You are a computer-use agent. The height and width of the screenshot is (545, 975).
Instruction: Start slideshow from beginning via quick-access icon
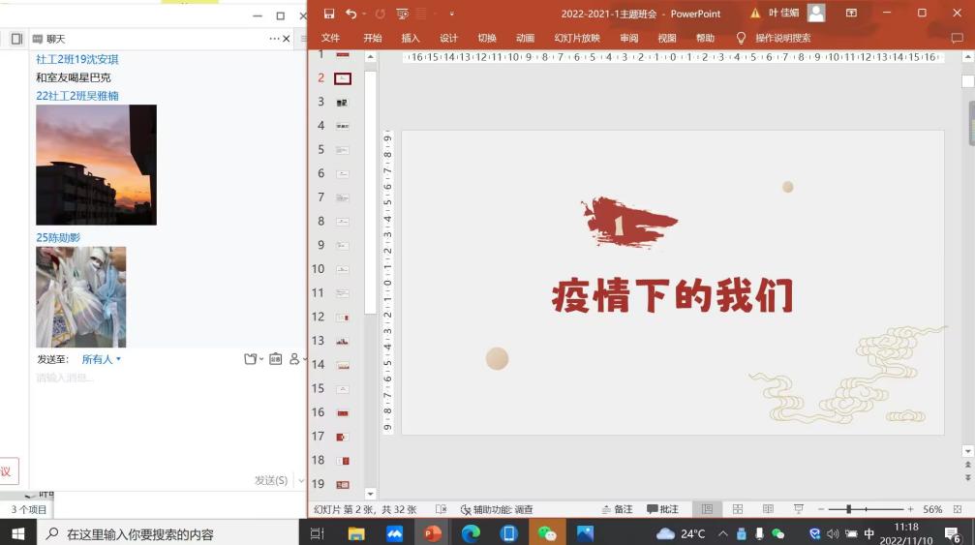tap(403, 14)
